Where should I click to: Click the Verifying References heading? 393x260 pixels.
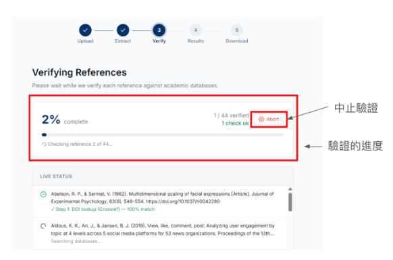click(x=79, y=72)
